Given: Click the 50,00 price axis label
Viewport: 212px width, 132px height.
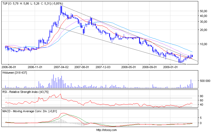Looking at the screenshot, I should pos(204,11).
